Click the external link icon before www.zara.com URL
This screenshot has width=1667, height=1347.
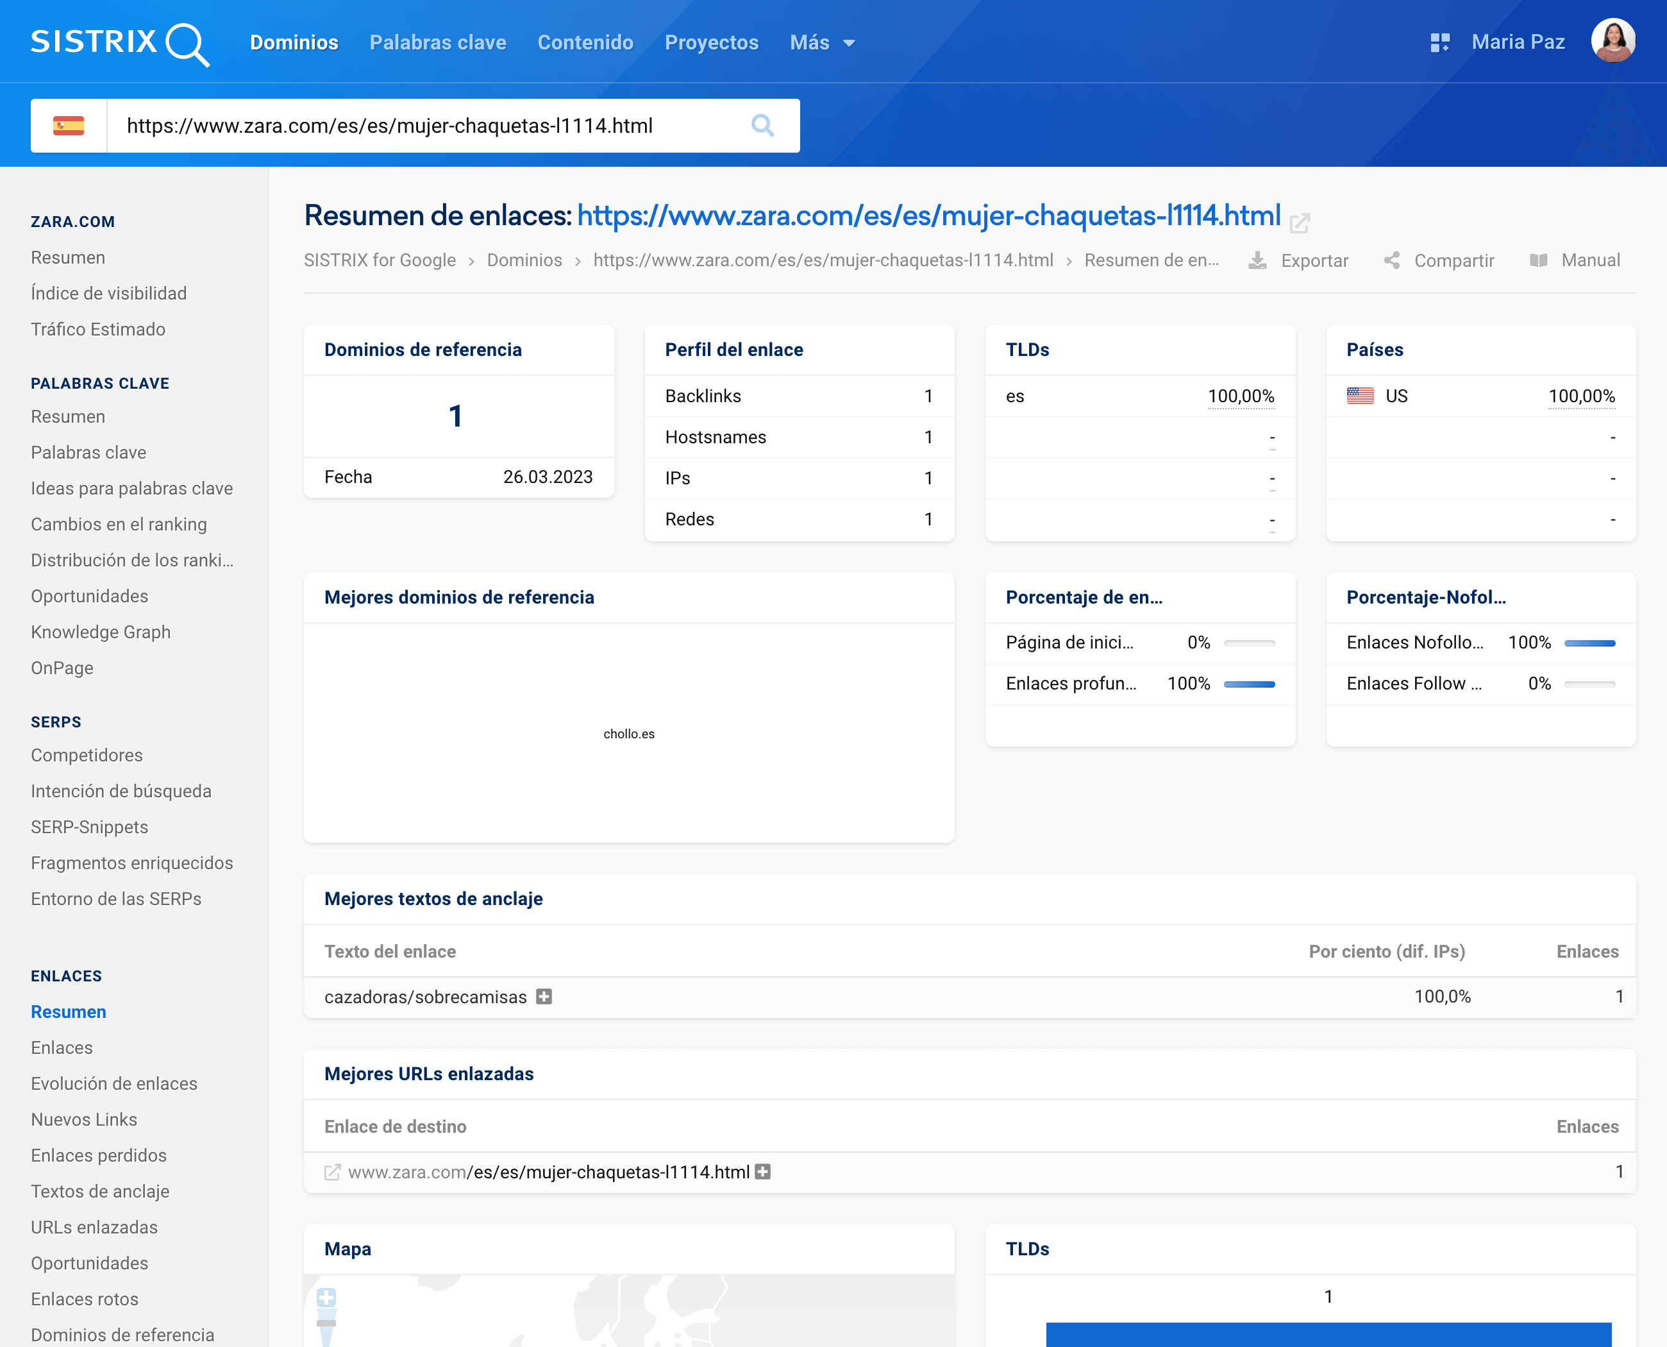coord(332,1172)
